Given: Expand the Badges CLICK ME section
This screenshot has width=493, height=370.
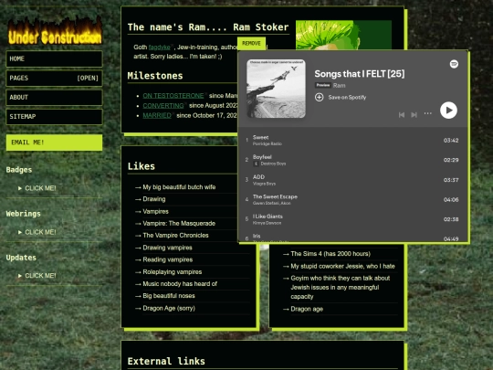Looking at the screenshot, I should pos(37,188).
